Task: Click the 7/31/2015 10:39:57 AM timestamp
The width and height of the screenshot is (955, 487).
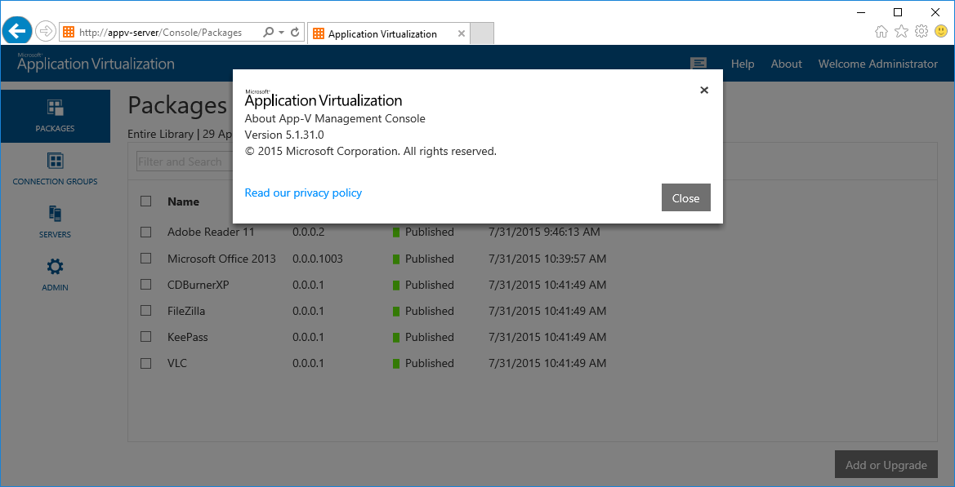Action: tap(547, 259)
